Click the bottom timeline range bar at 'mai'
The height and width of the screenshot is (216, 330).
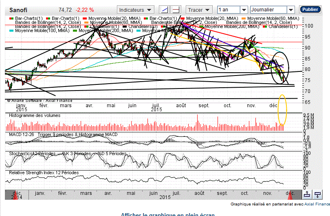[131, 193]
